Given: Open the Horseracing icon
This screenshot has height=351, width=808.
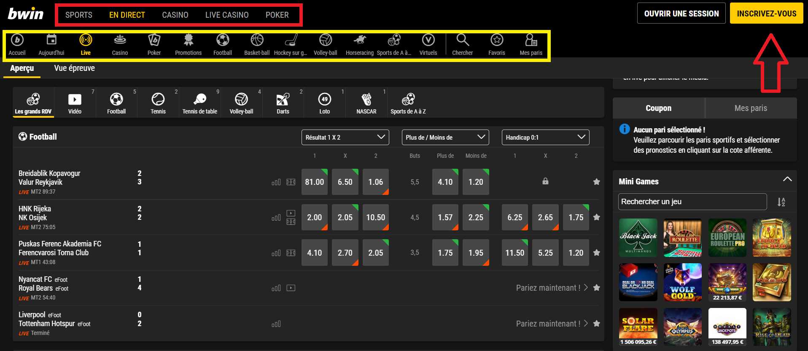Looking at the screenshot, I should point(360,44).
